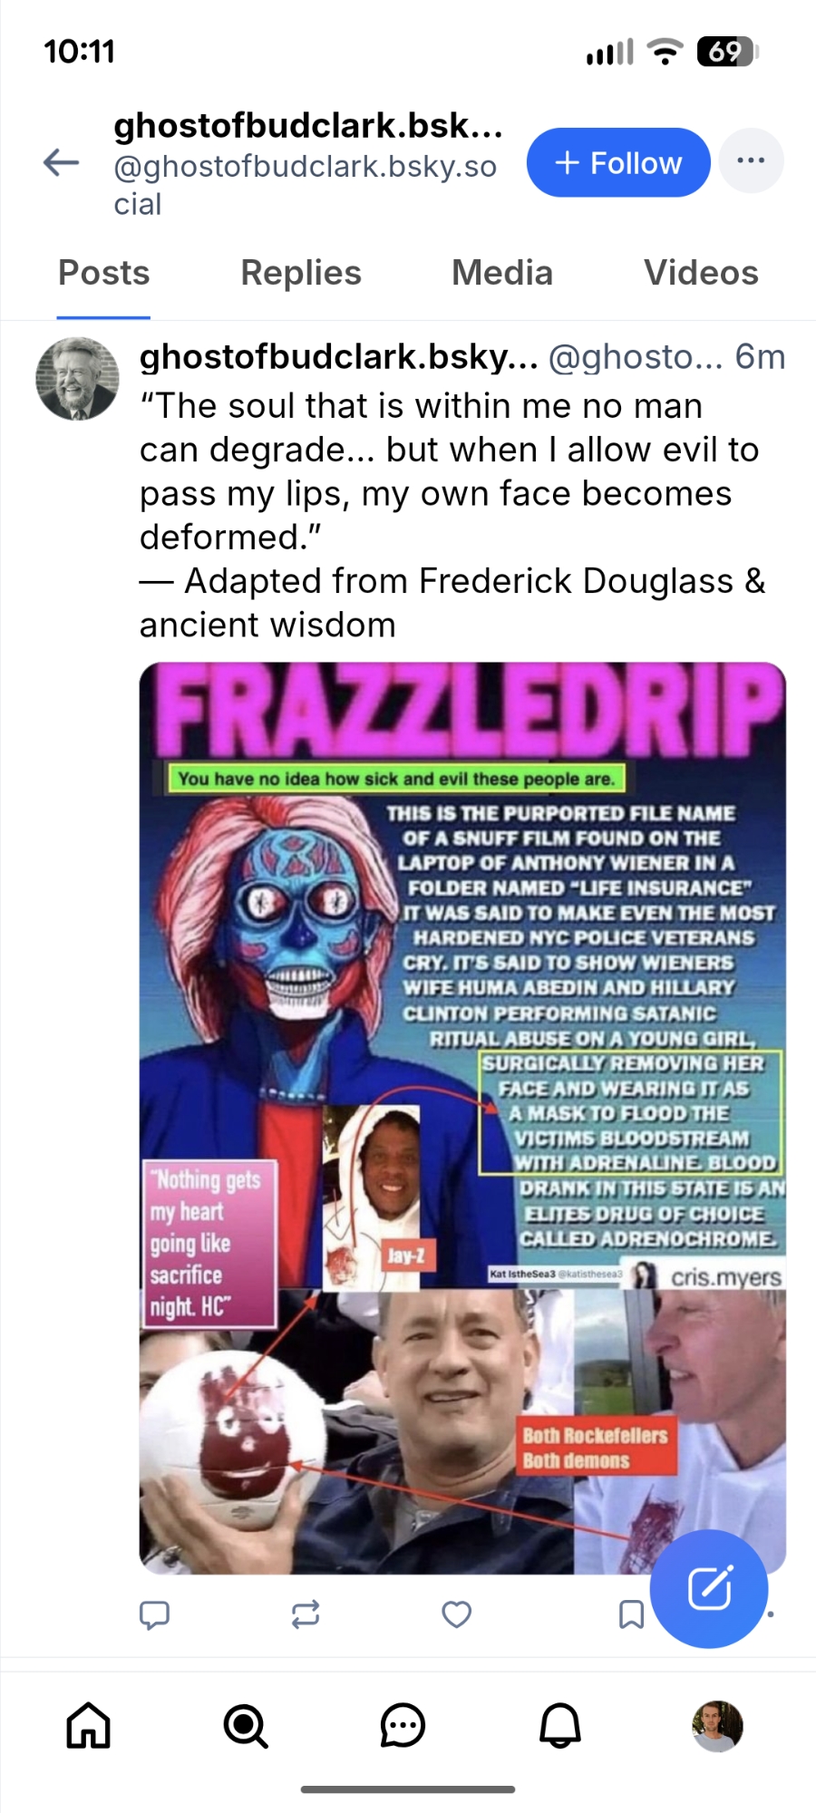Open the Search tab in bottom bar
The height and width of the screenshot is (1813, 816).
246,1725
